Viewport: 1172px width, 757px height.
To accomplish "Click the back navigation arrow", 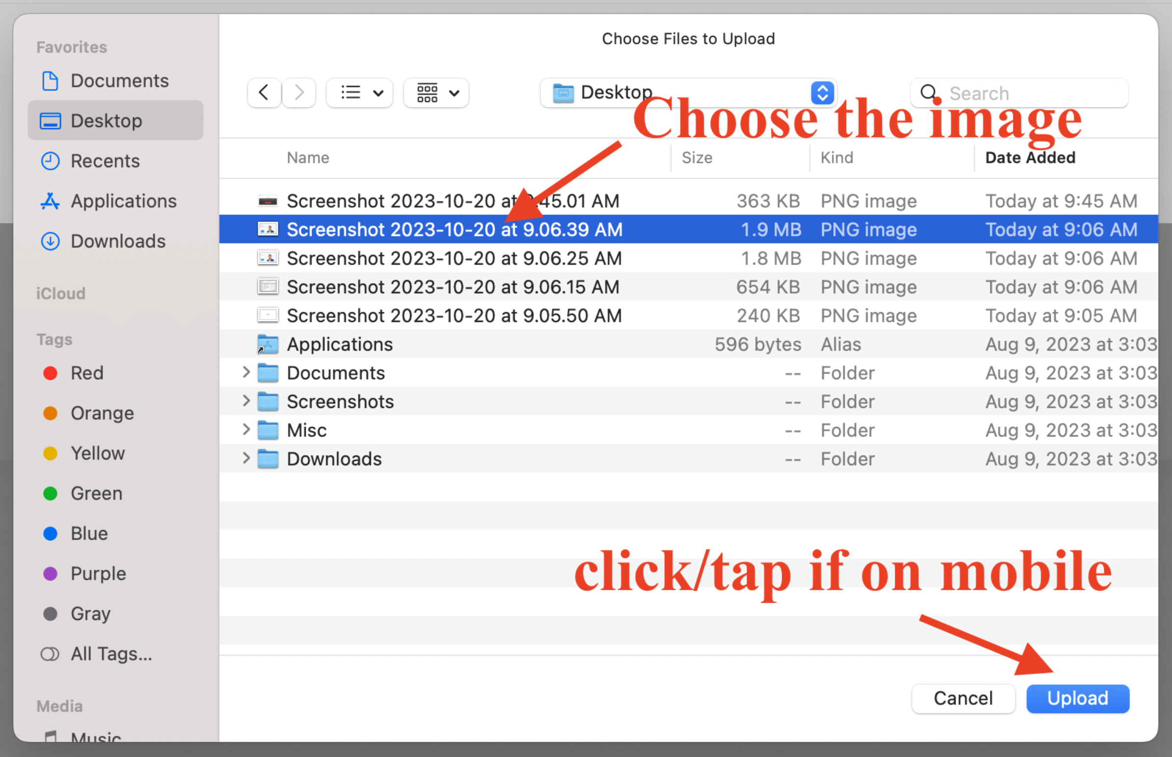I will click(264, 93).
